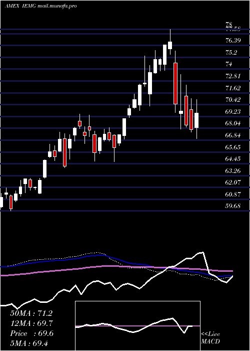Click the <<Live MACD label
Viewport: 250px width, 351px height.
[x=210, y=338]
